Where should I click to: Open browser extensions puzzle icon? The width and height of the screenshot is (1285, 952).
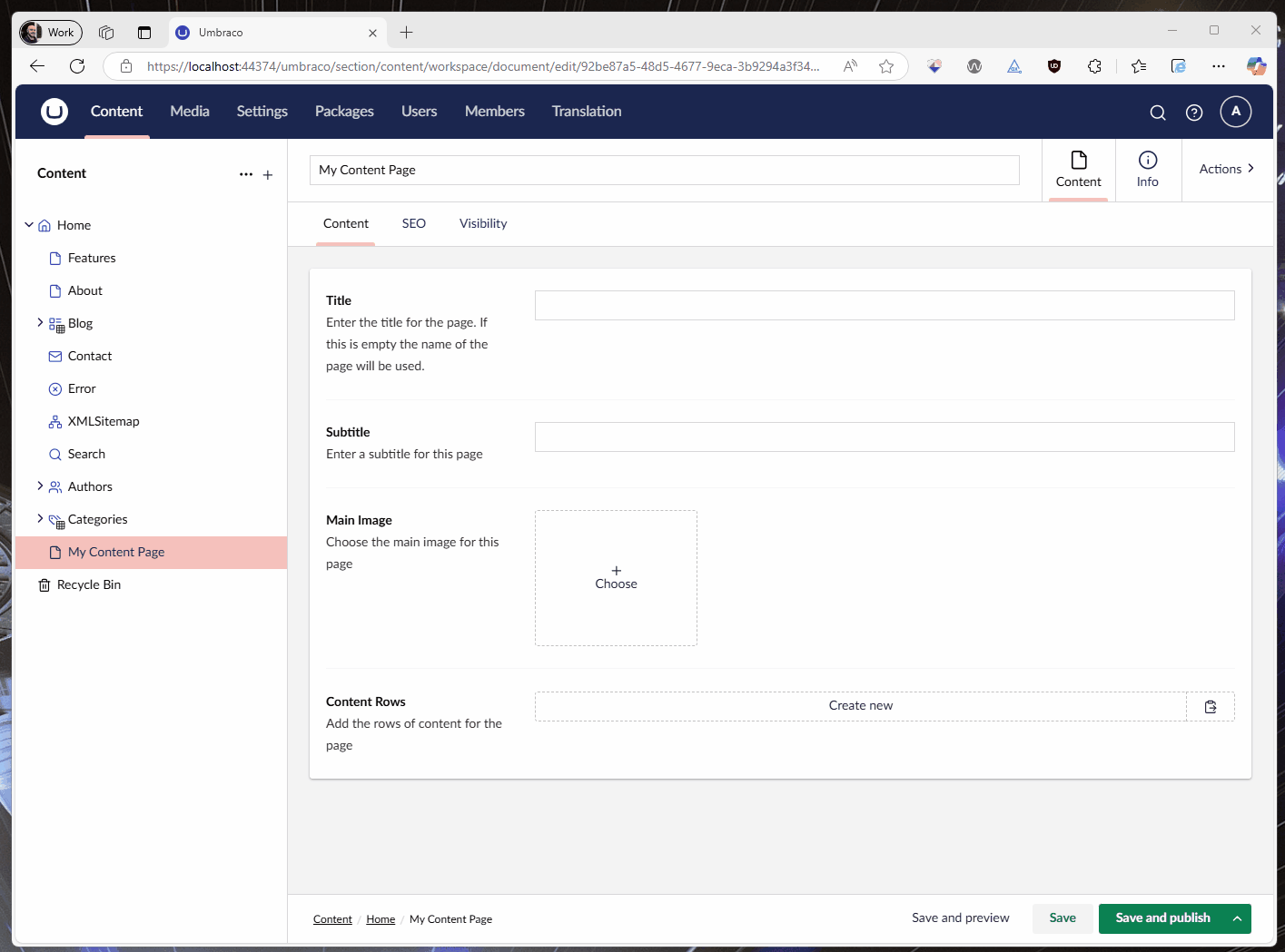pyautogui.click(x=1094, y=65)
